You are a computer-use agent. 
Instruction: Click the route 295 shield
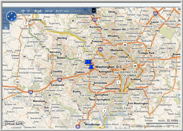coord(157,31)
